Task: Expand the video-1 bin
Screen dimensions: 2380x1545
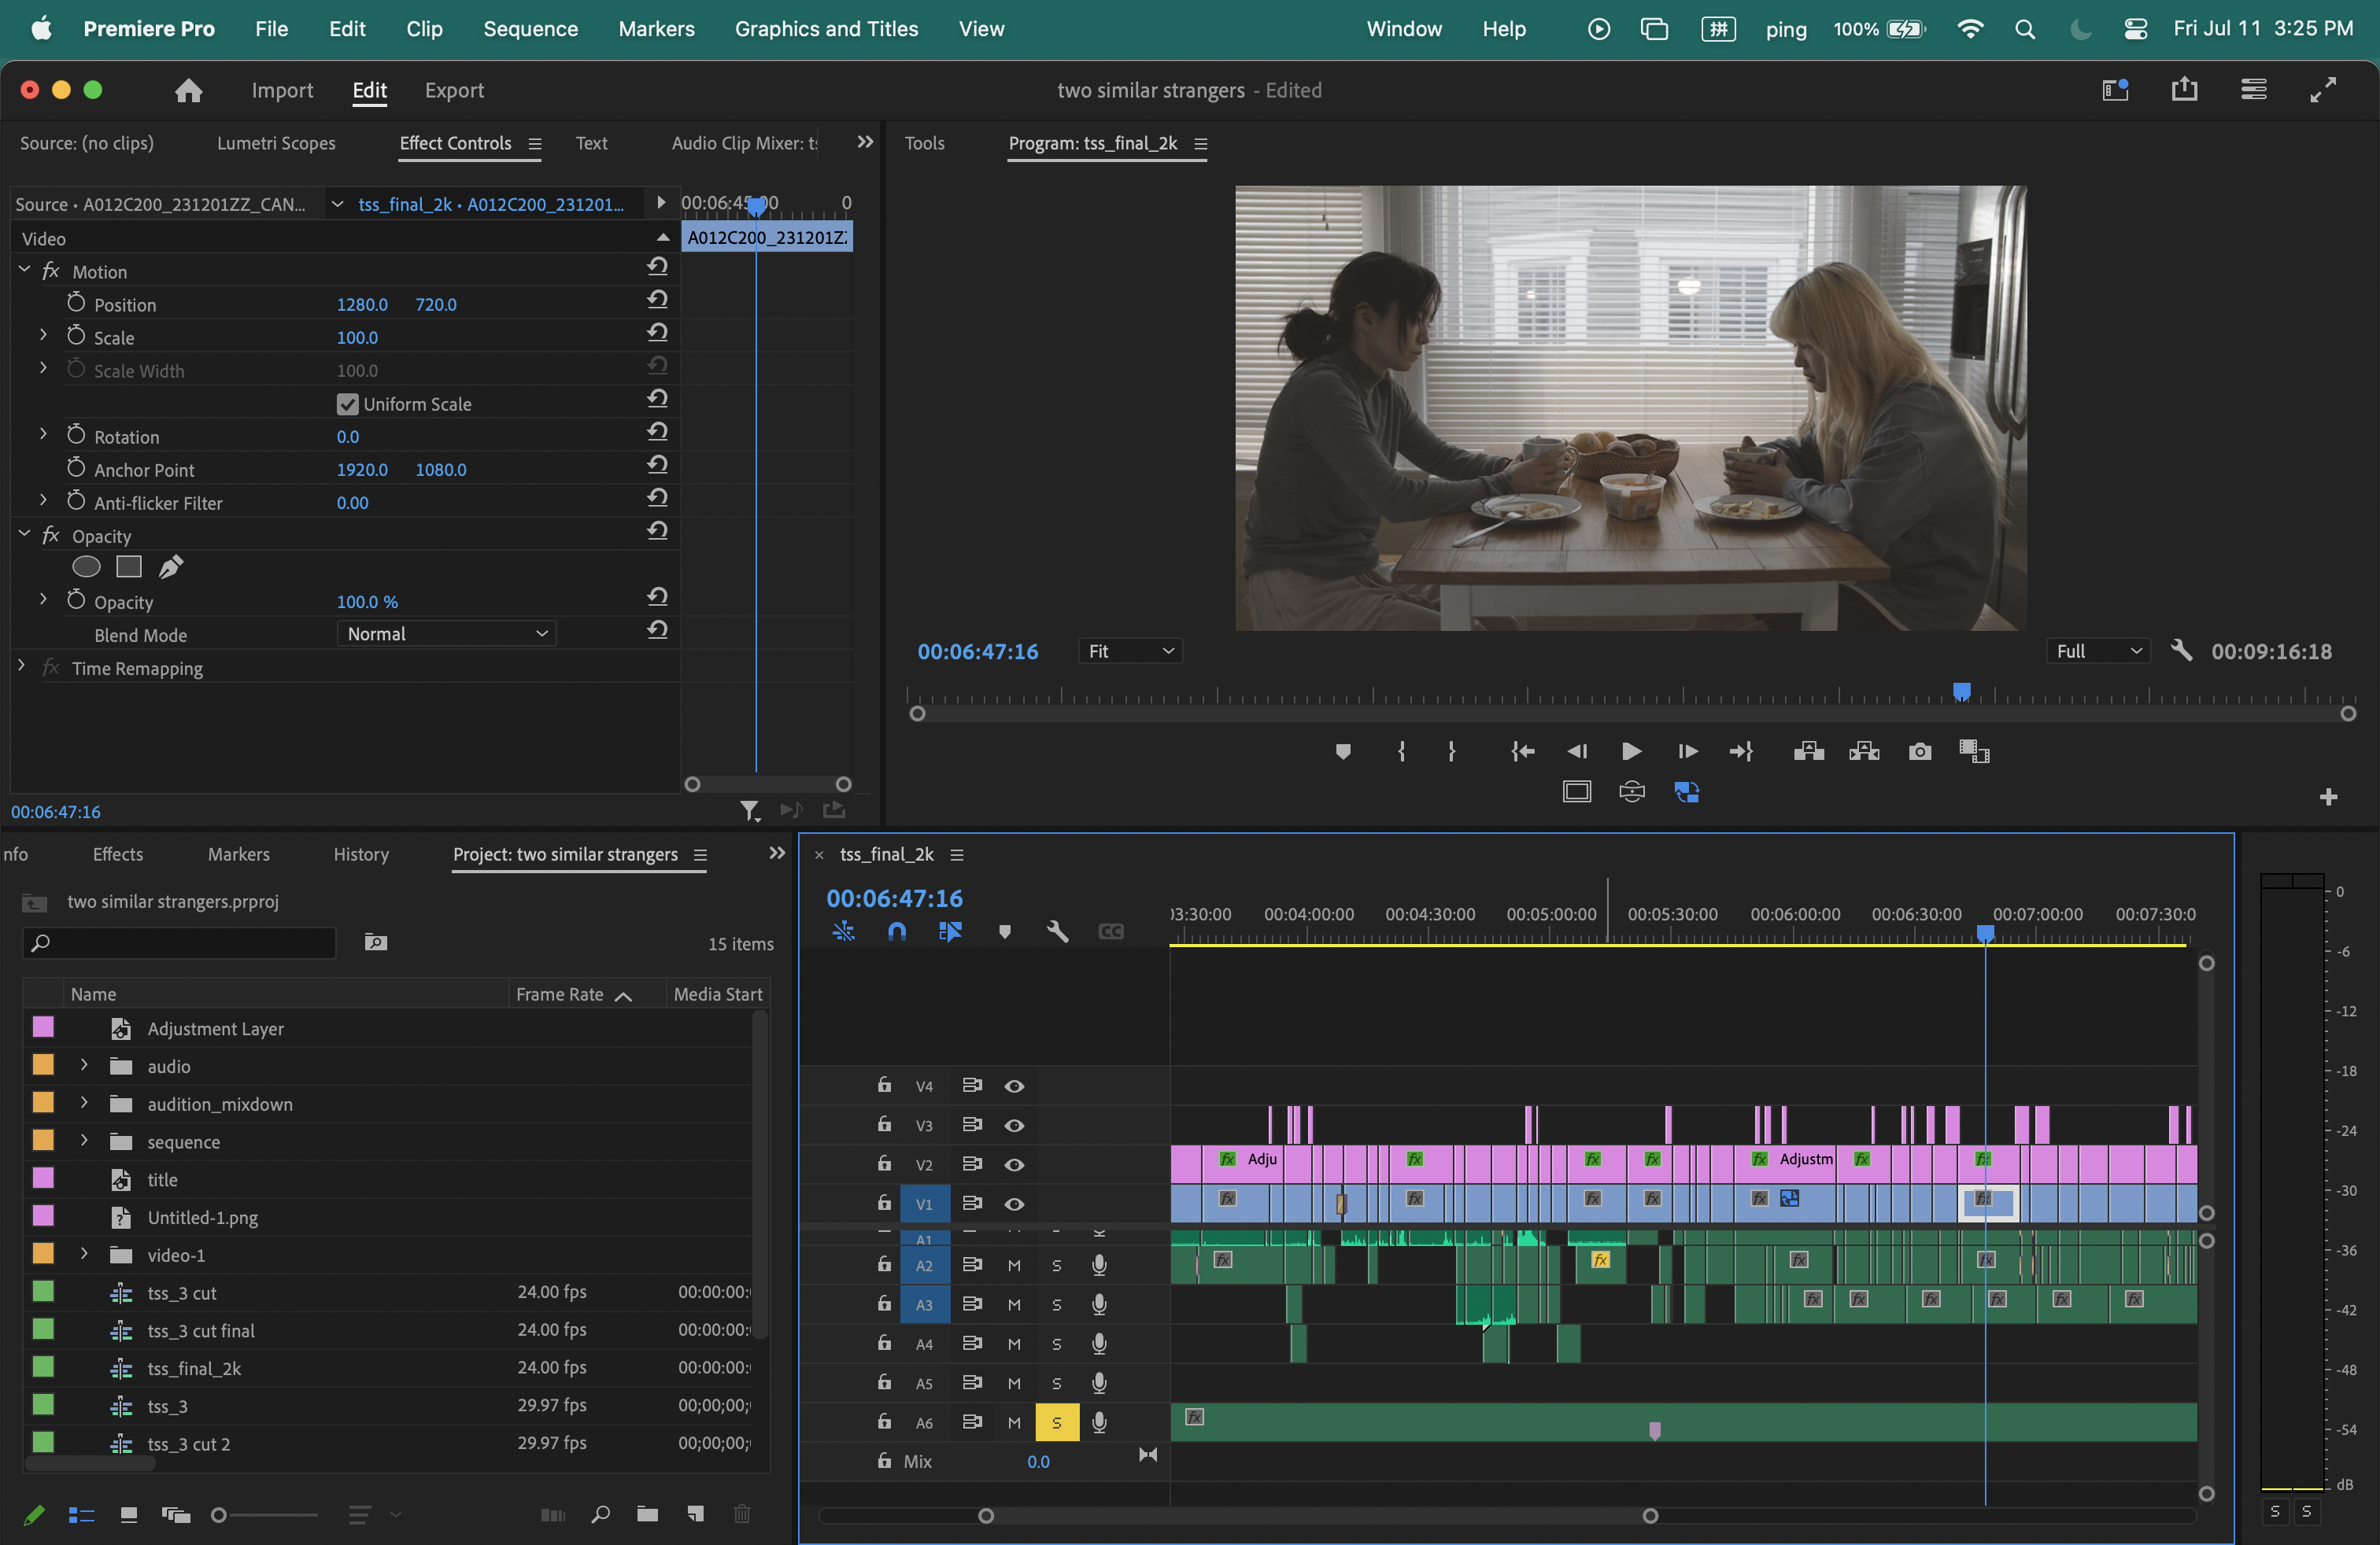Action: tap(84, 1253)
